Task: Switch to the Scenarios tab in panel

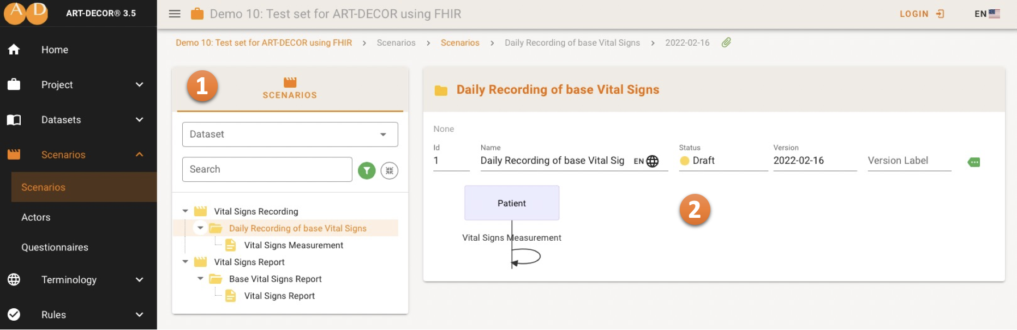Action: click(x=290, y=88)
